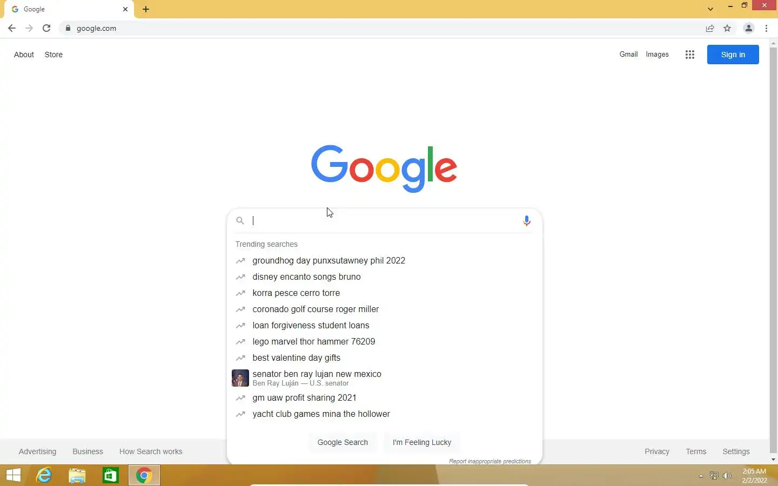778x486 pixels.
Task: Reload the Google page
Action: (46, 28)
